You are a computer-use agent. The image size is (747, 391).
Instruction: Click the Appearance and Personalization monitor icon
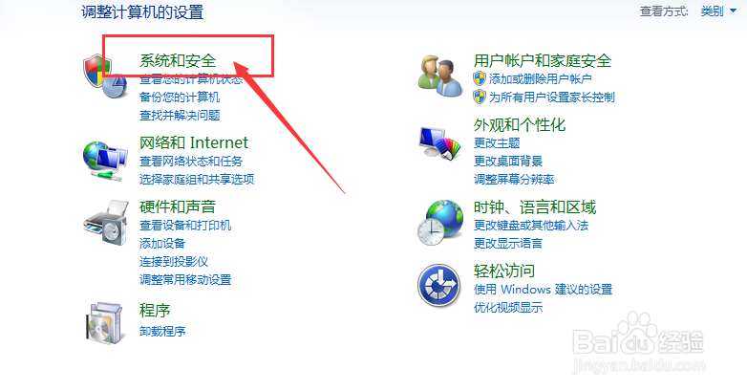click(440, 143)
